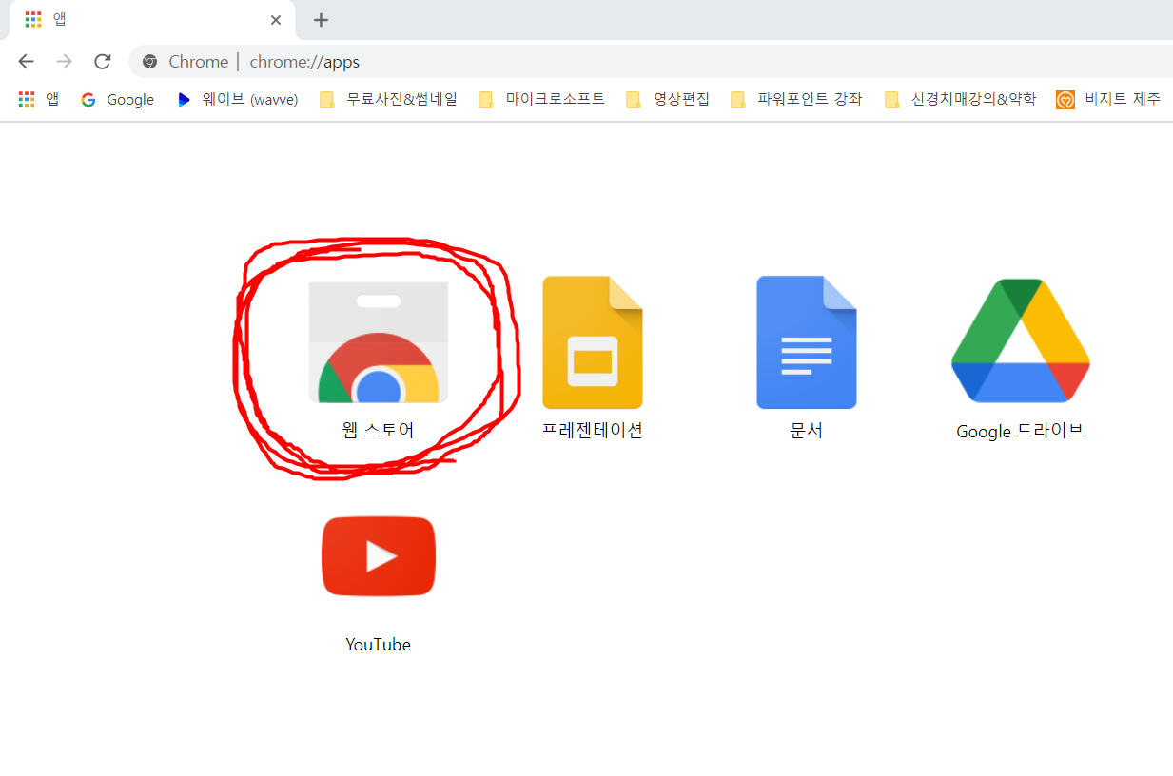Click the forward navigation arrow

[64, 62]
